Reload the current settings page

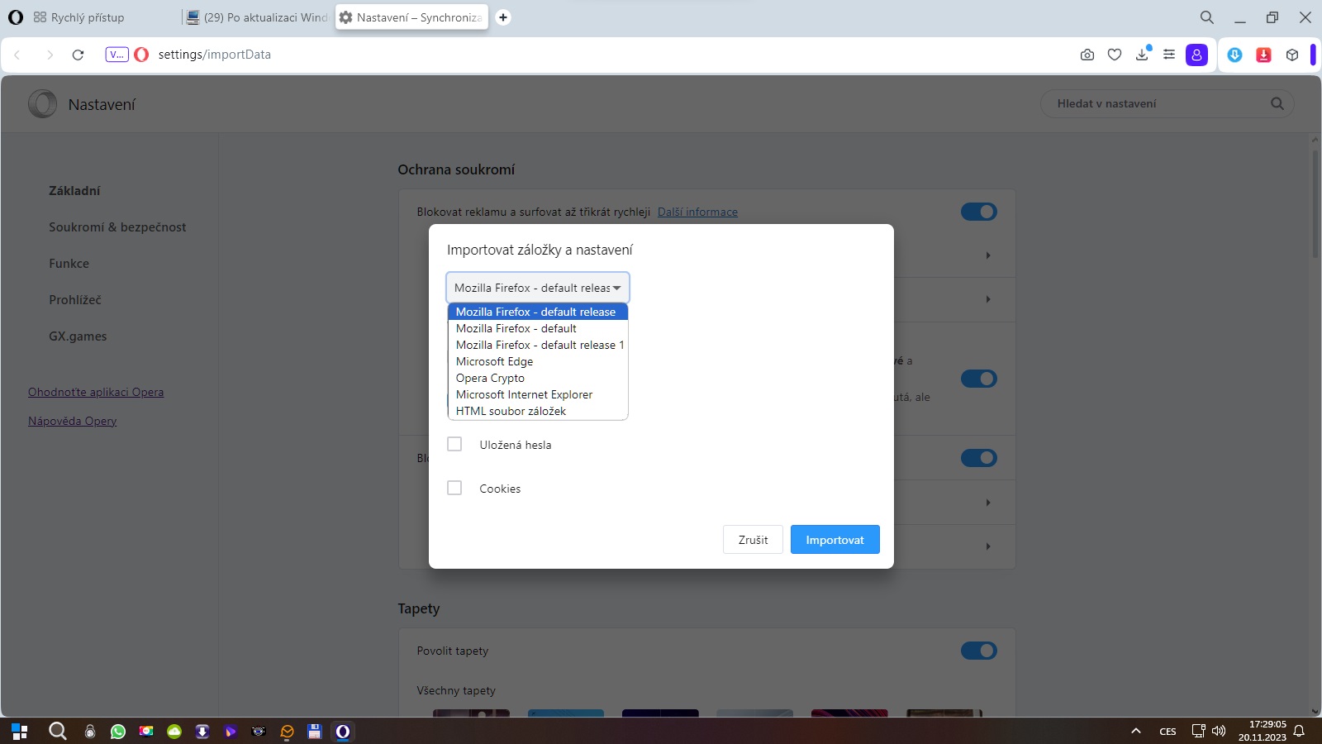[x=78, y=55]
